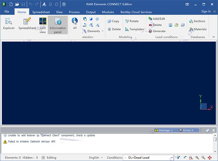
Task: Toggle the Errors: 0 filter
Action: (x=186, y=130)
